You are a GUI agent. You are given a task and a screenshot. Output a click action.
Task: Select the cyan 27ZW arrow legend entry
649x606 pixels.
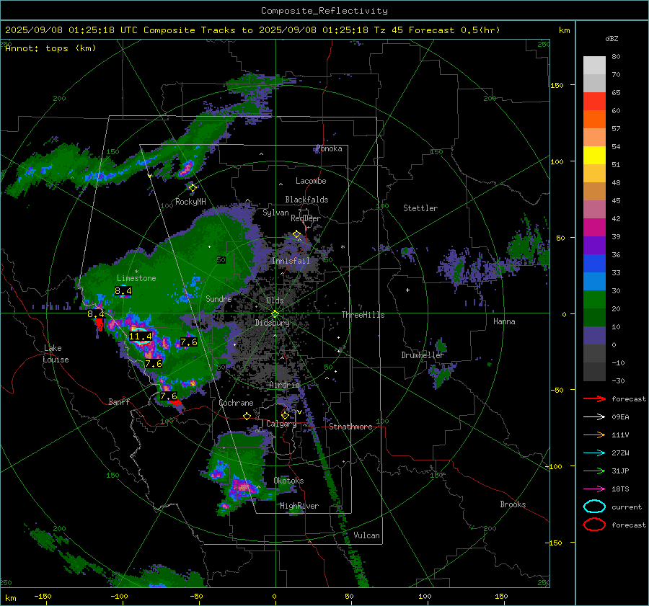pos(594,453)
